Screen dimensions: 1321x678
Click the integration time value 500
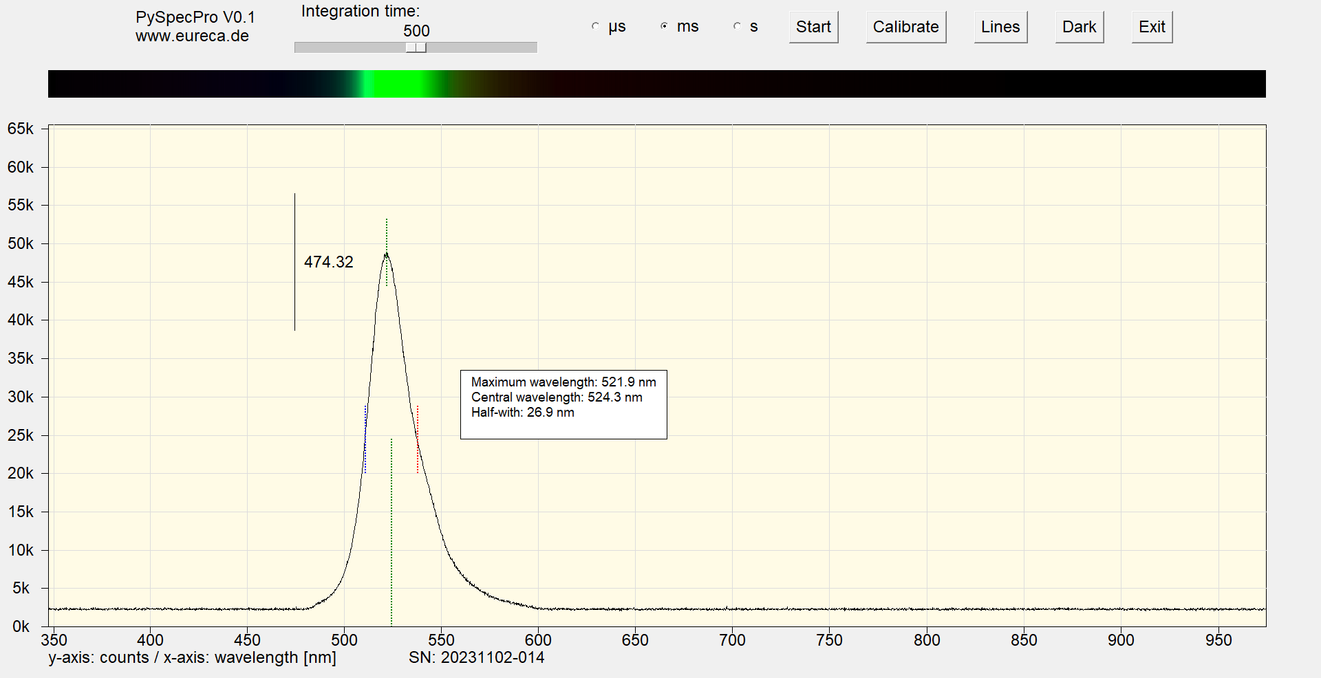tap(416, 31)
